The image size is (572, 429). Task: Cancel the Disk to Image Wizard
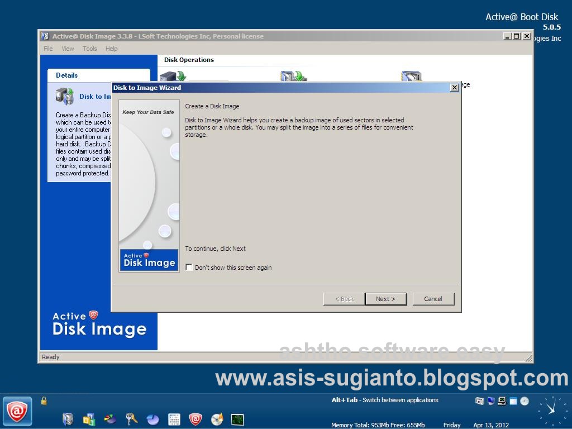coord(433,298)
